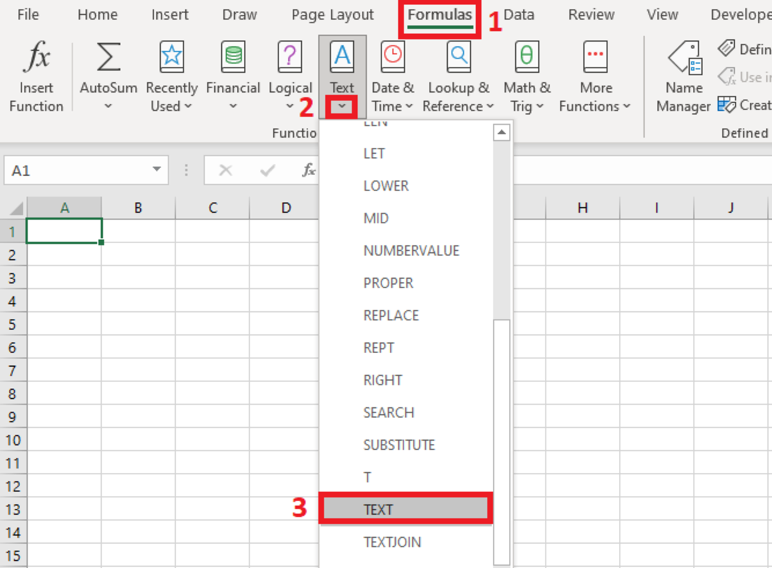Click the scroll up arrow in function list

(502, 131)
